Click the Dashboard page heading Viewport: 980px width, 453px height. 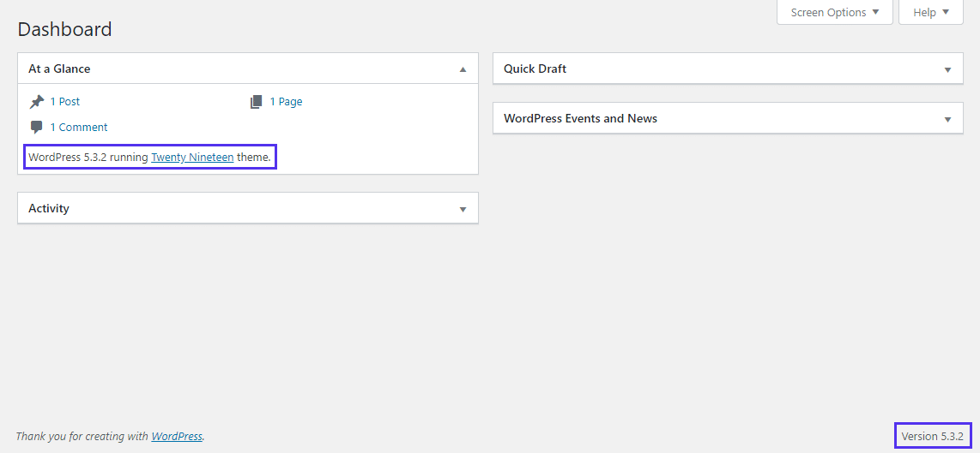(64, 29)
